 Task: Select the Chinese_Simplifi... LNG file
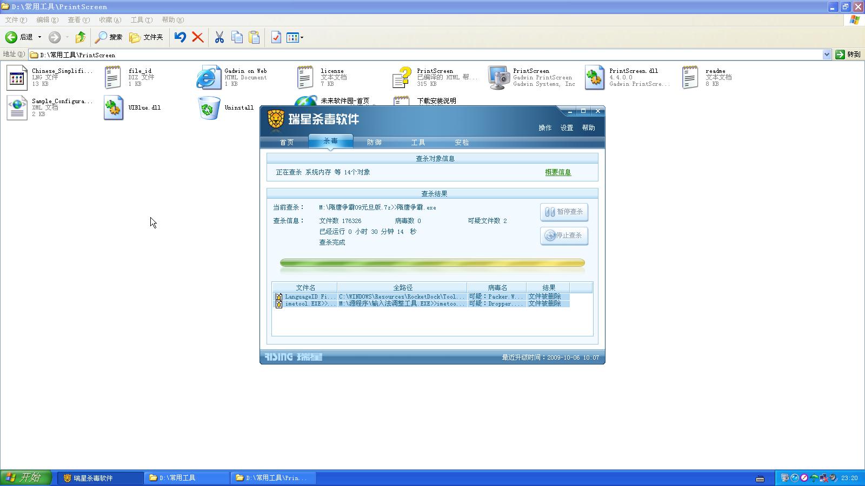49,77
